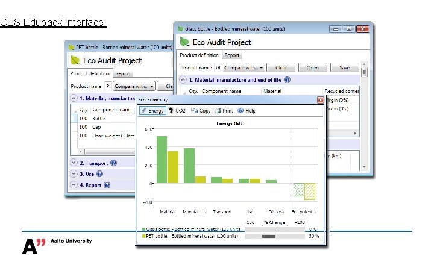Click green Glass bottle legend swatch
This screenshot has width=434, height=271.
click(143, 229)
